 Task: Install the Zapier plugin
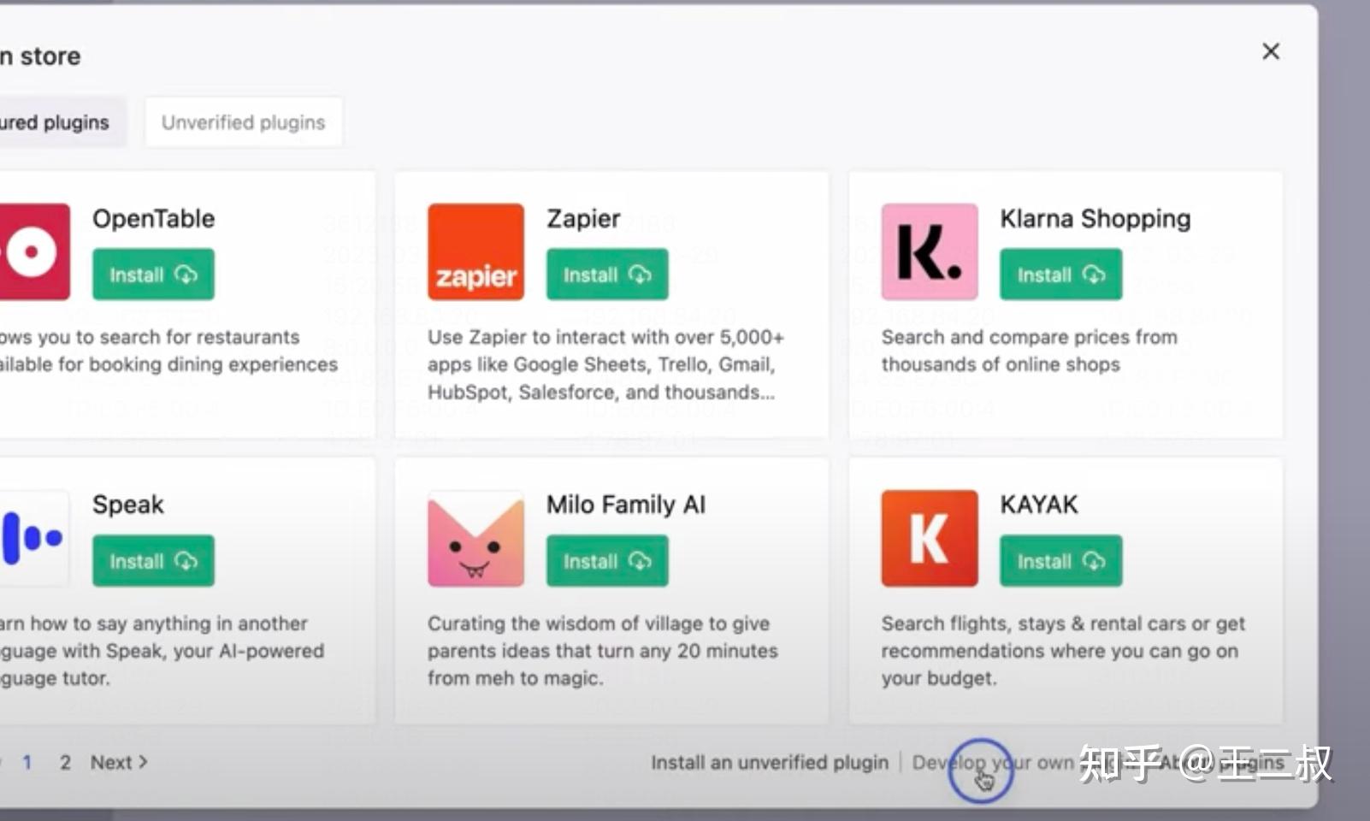point(606,275)
